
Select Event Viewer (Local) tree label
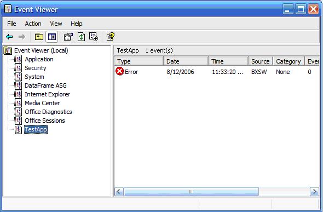(x=41, y=50)
